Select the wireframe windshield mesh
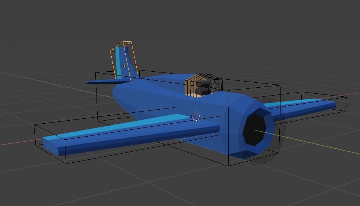 (213, 80)
